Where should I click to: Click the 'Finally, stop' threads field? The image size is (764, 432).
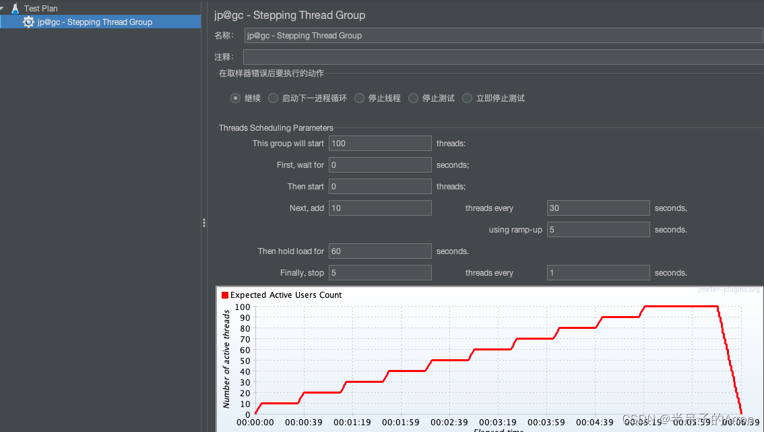[x=380, y=272]
